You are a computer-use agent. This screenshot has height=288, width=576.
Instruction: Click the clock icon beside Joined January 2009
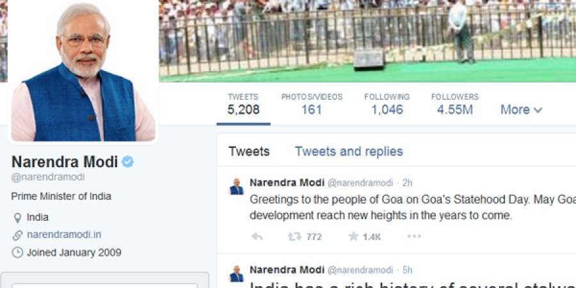click(x=17, y=253)
